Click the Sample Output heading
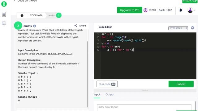Viewport: 198px width, 111px height. click(x=29, y=97)
